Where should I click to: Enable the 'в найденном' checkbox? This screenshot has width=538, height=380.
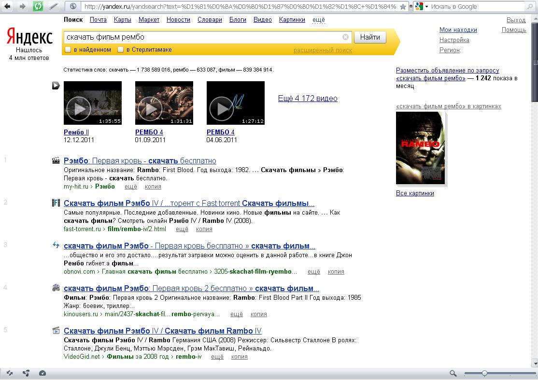pyautogui.click(x=68, y=50)
